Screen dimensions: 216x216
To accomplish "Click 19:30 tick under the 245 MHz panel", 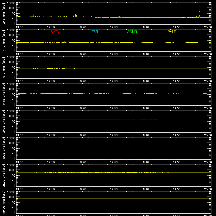I will pyautogui.click(x=114, y=27).
